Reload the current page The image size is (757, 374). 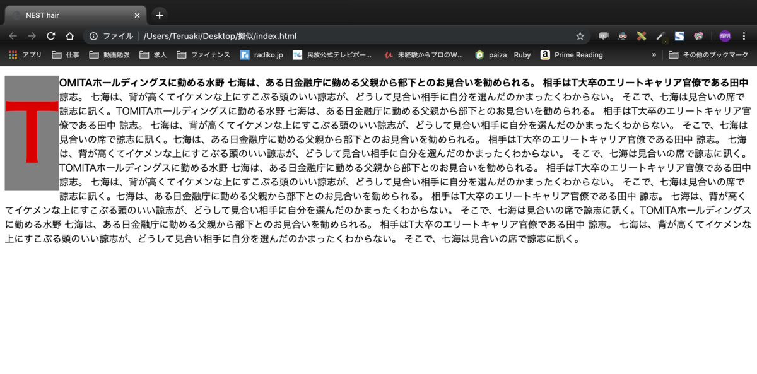tap(51, 36)
